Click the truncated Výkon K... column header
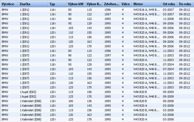Screen dimensions: 194x122 tap(94, 4)
